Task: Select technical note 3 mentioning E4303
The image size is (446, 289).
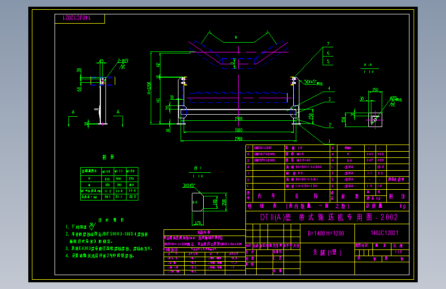Action: 109,248
